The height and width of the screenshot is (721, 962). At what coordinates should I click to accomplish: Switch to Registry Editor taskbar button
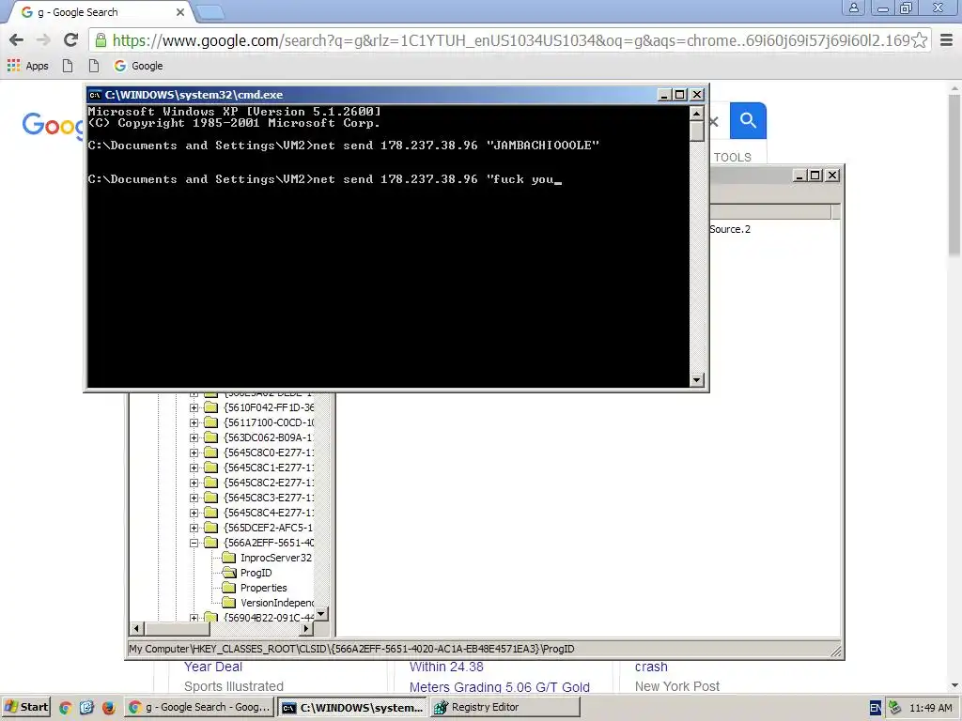click(504, 708)
